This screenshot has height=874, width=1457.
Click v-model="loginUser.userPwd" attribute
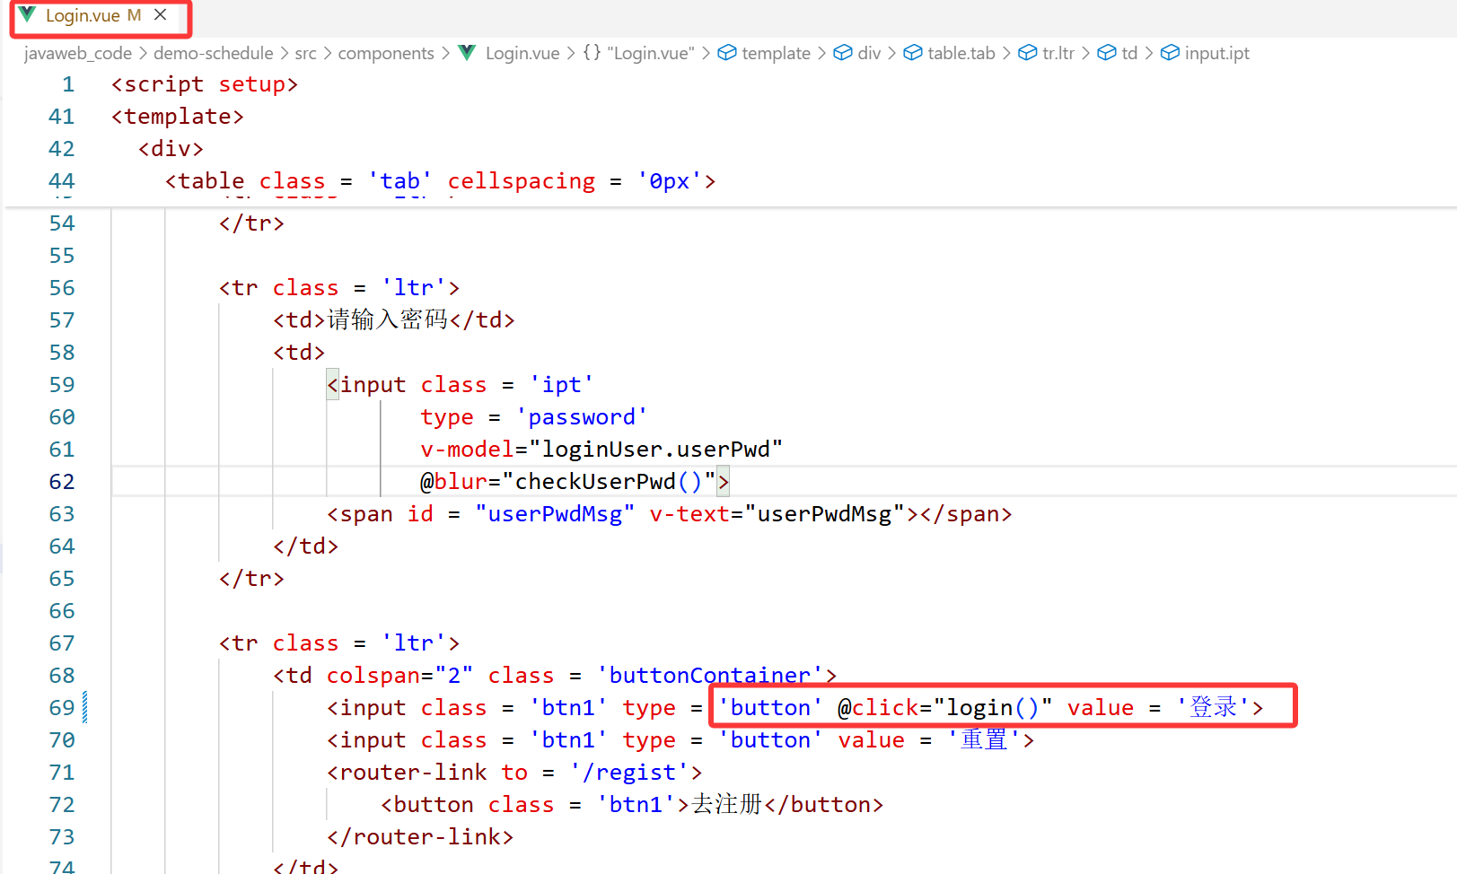tap(601, 450)
